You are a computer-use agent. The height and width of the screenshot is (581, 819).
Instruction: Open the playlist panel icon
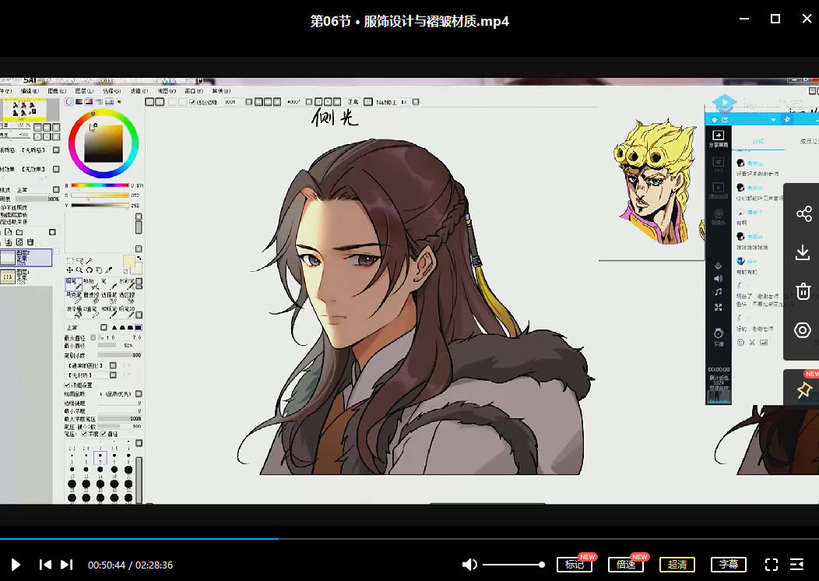797,565
